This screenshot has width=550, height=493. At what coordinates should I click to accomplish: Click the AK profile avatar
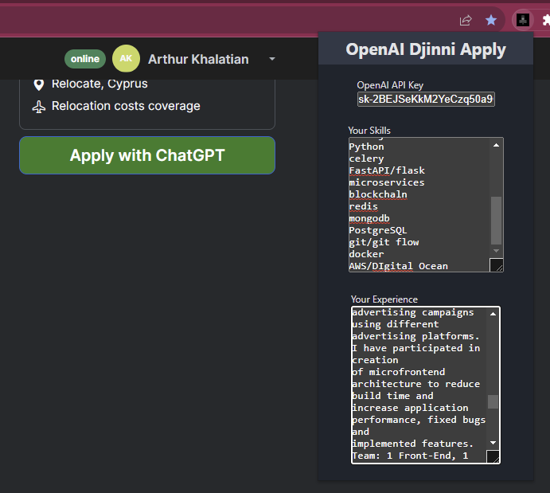[x=126, y=59]
